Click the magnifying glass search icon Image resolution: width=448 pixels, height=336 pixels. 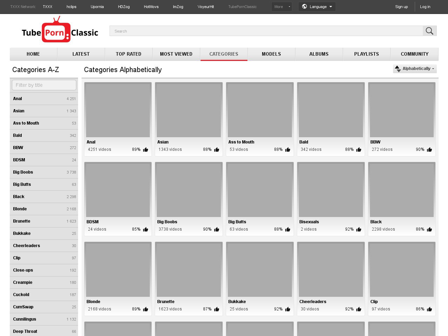click(x=429, y=31)
